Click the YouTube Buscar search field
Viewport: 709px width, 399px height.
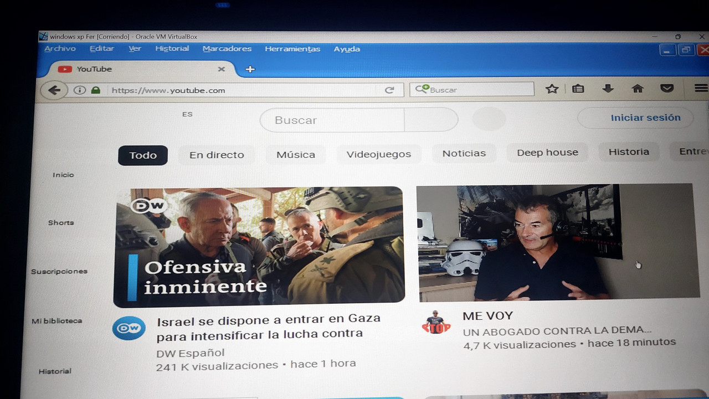pos(332,120)
